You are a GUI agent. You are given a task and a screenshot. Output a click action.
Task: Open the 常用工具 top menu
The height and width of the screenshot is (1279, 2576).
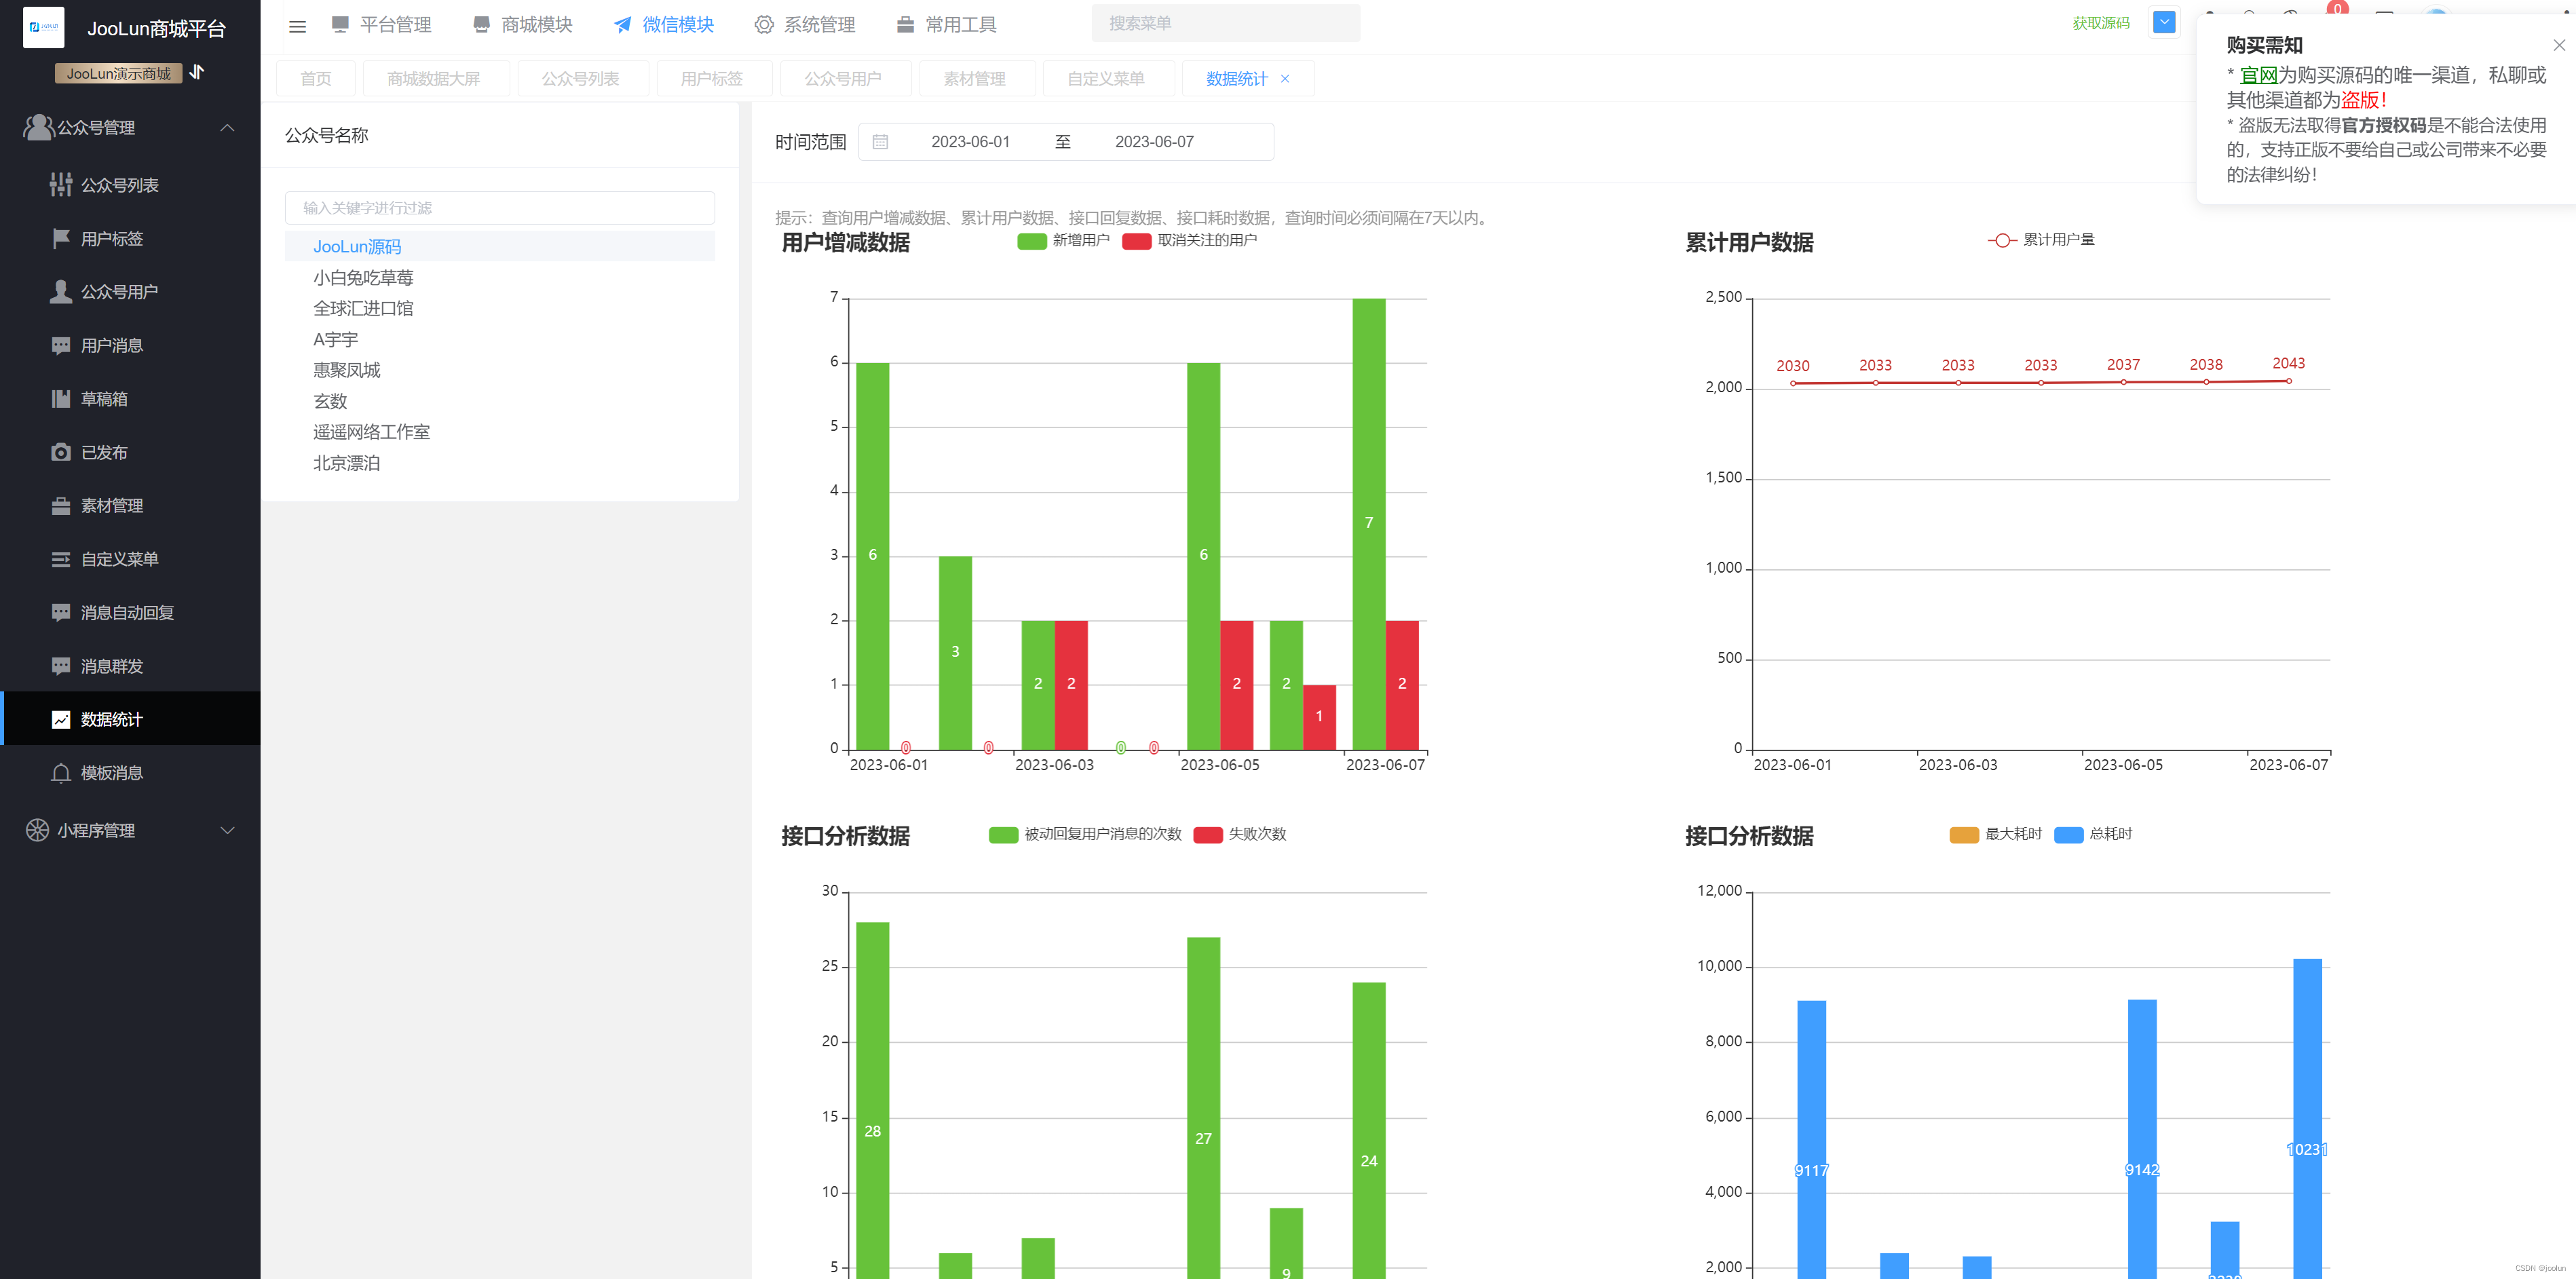point(946,24)
